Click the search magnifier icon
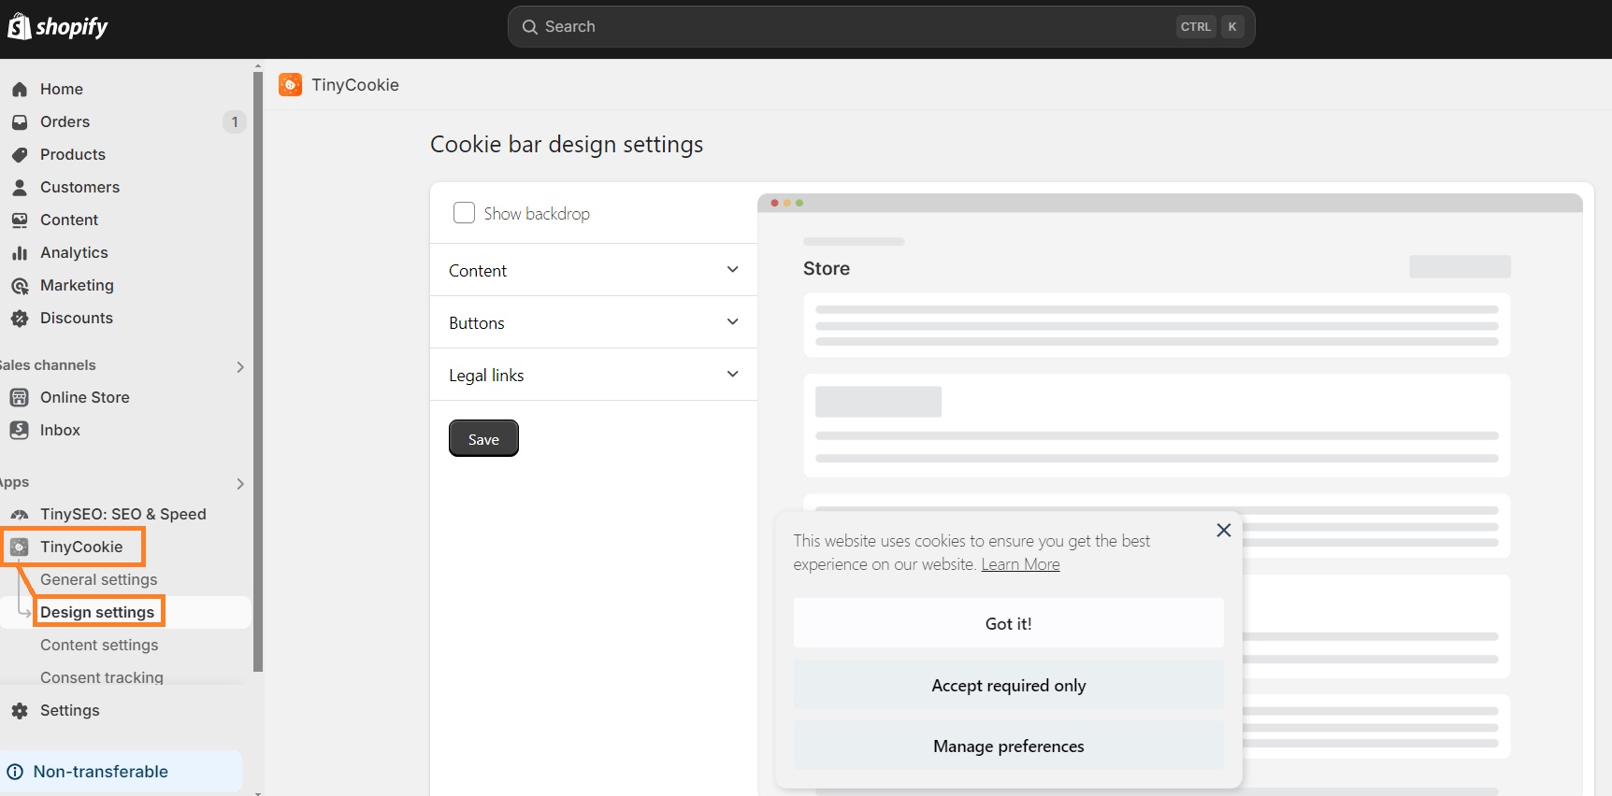The image size is (1612, 796). [x=530, y=27]
